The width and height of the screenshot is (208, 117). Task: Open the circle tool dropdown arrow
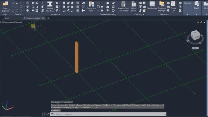24,6
